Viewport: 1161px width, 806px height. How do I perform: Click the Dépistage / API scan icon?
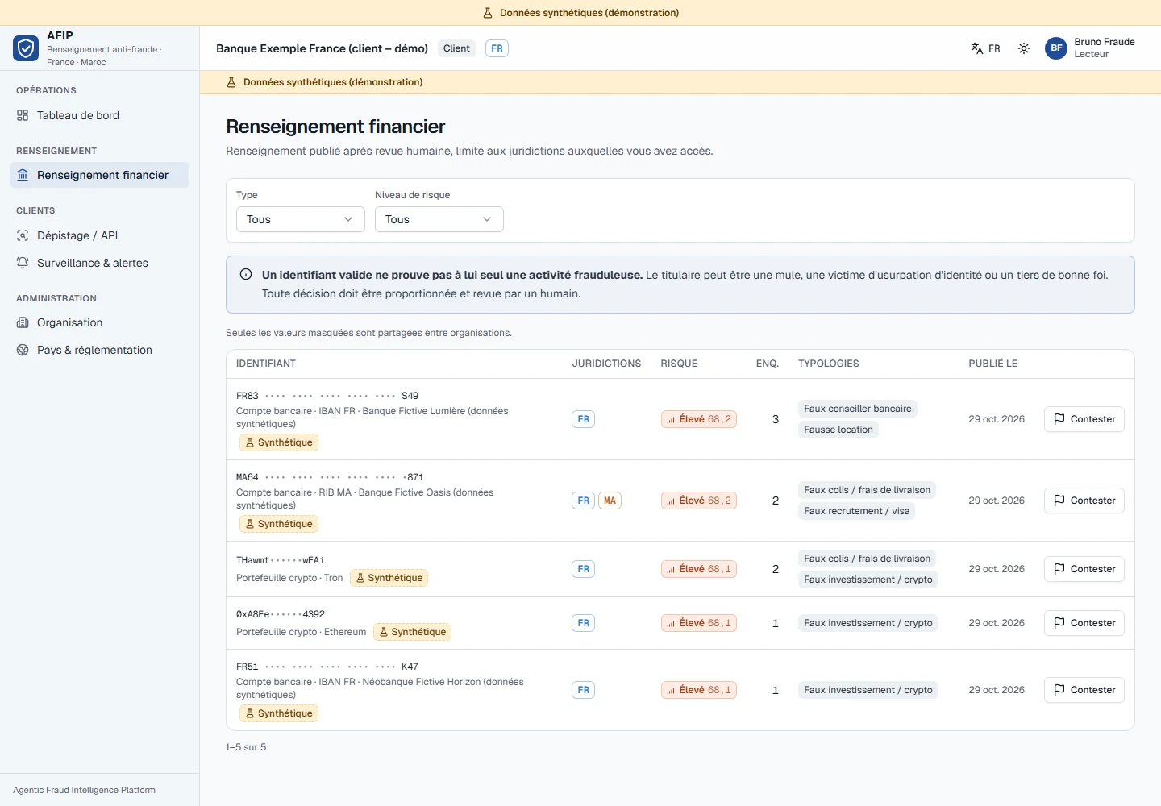23,235
